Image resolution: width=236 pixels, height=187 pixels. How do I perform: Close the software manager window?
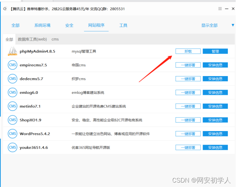(x=233, y=9)
